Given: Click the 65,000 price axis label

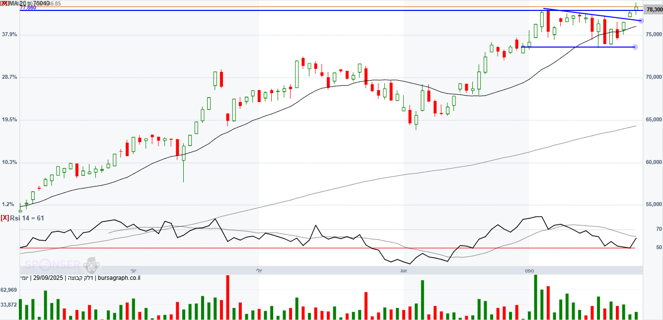Looking at the screenshot, I should [654, 120].
